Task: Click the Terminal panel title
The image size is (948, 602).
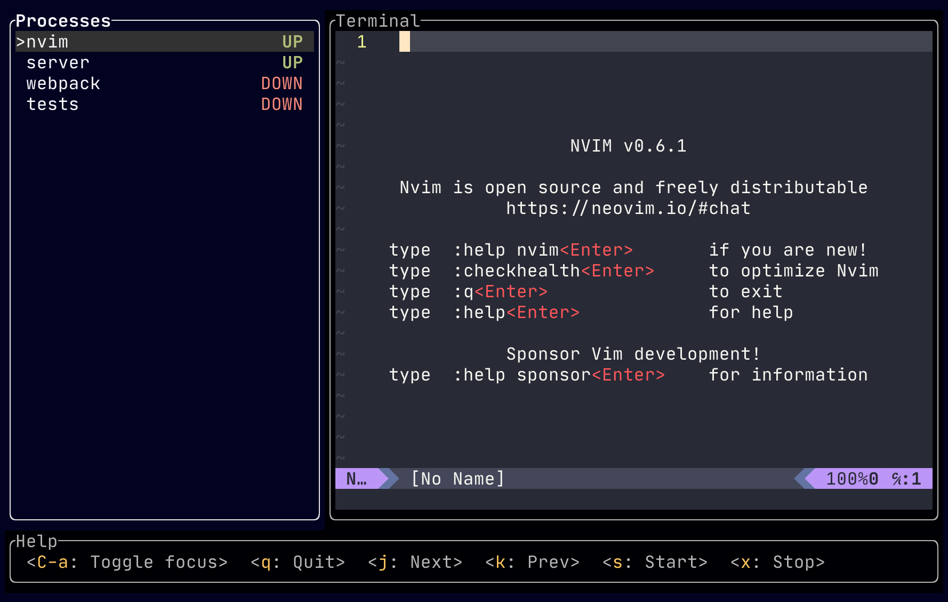Action: [378, 21]
